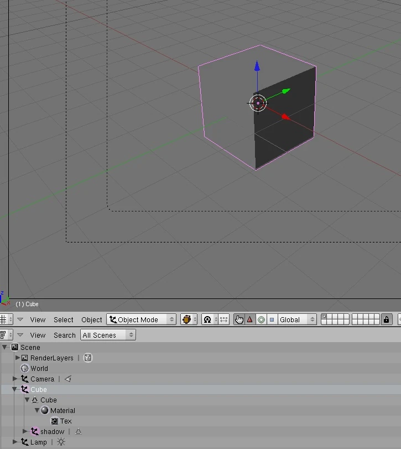401x449 pixels.
Task: Click the World globe icon in outliner
Action: click(x=24, y=369)
